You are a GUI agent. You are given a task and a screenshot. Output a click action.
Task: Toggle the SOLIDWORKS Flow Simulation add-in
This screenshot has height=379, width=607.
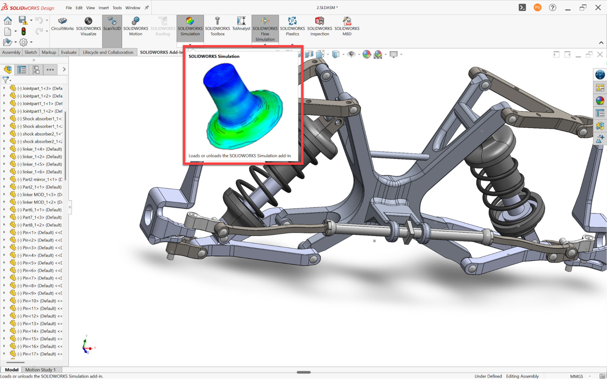(x=265, y=29)
